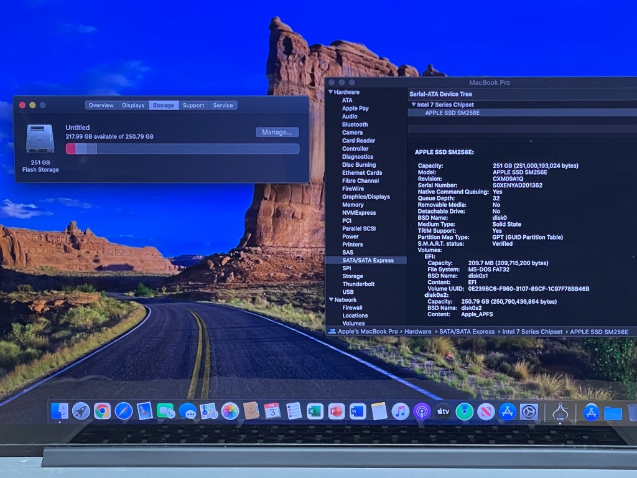The image size is (637, 478).
Task: Switch to the Service tab
Action: click(223, 105)
